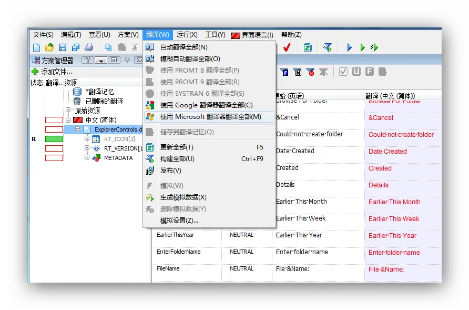469x310 pixels.
Task: Click the pin icon of 方案管理器 panel
Action: tap(127, 60)
